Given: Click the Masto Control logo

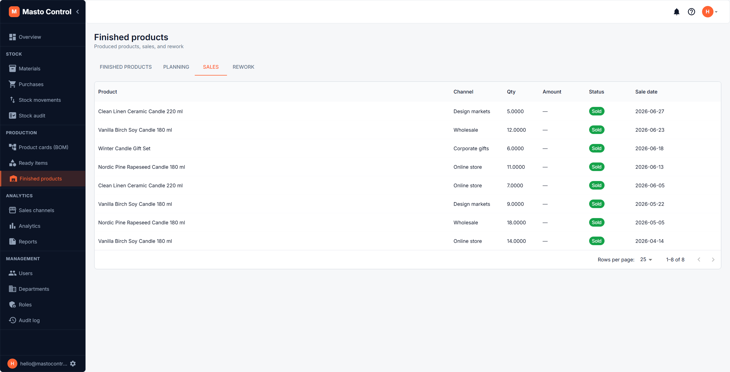Looking at the screenshot, I should point(14,12).
